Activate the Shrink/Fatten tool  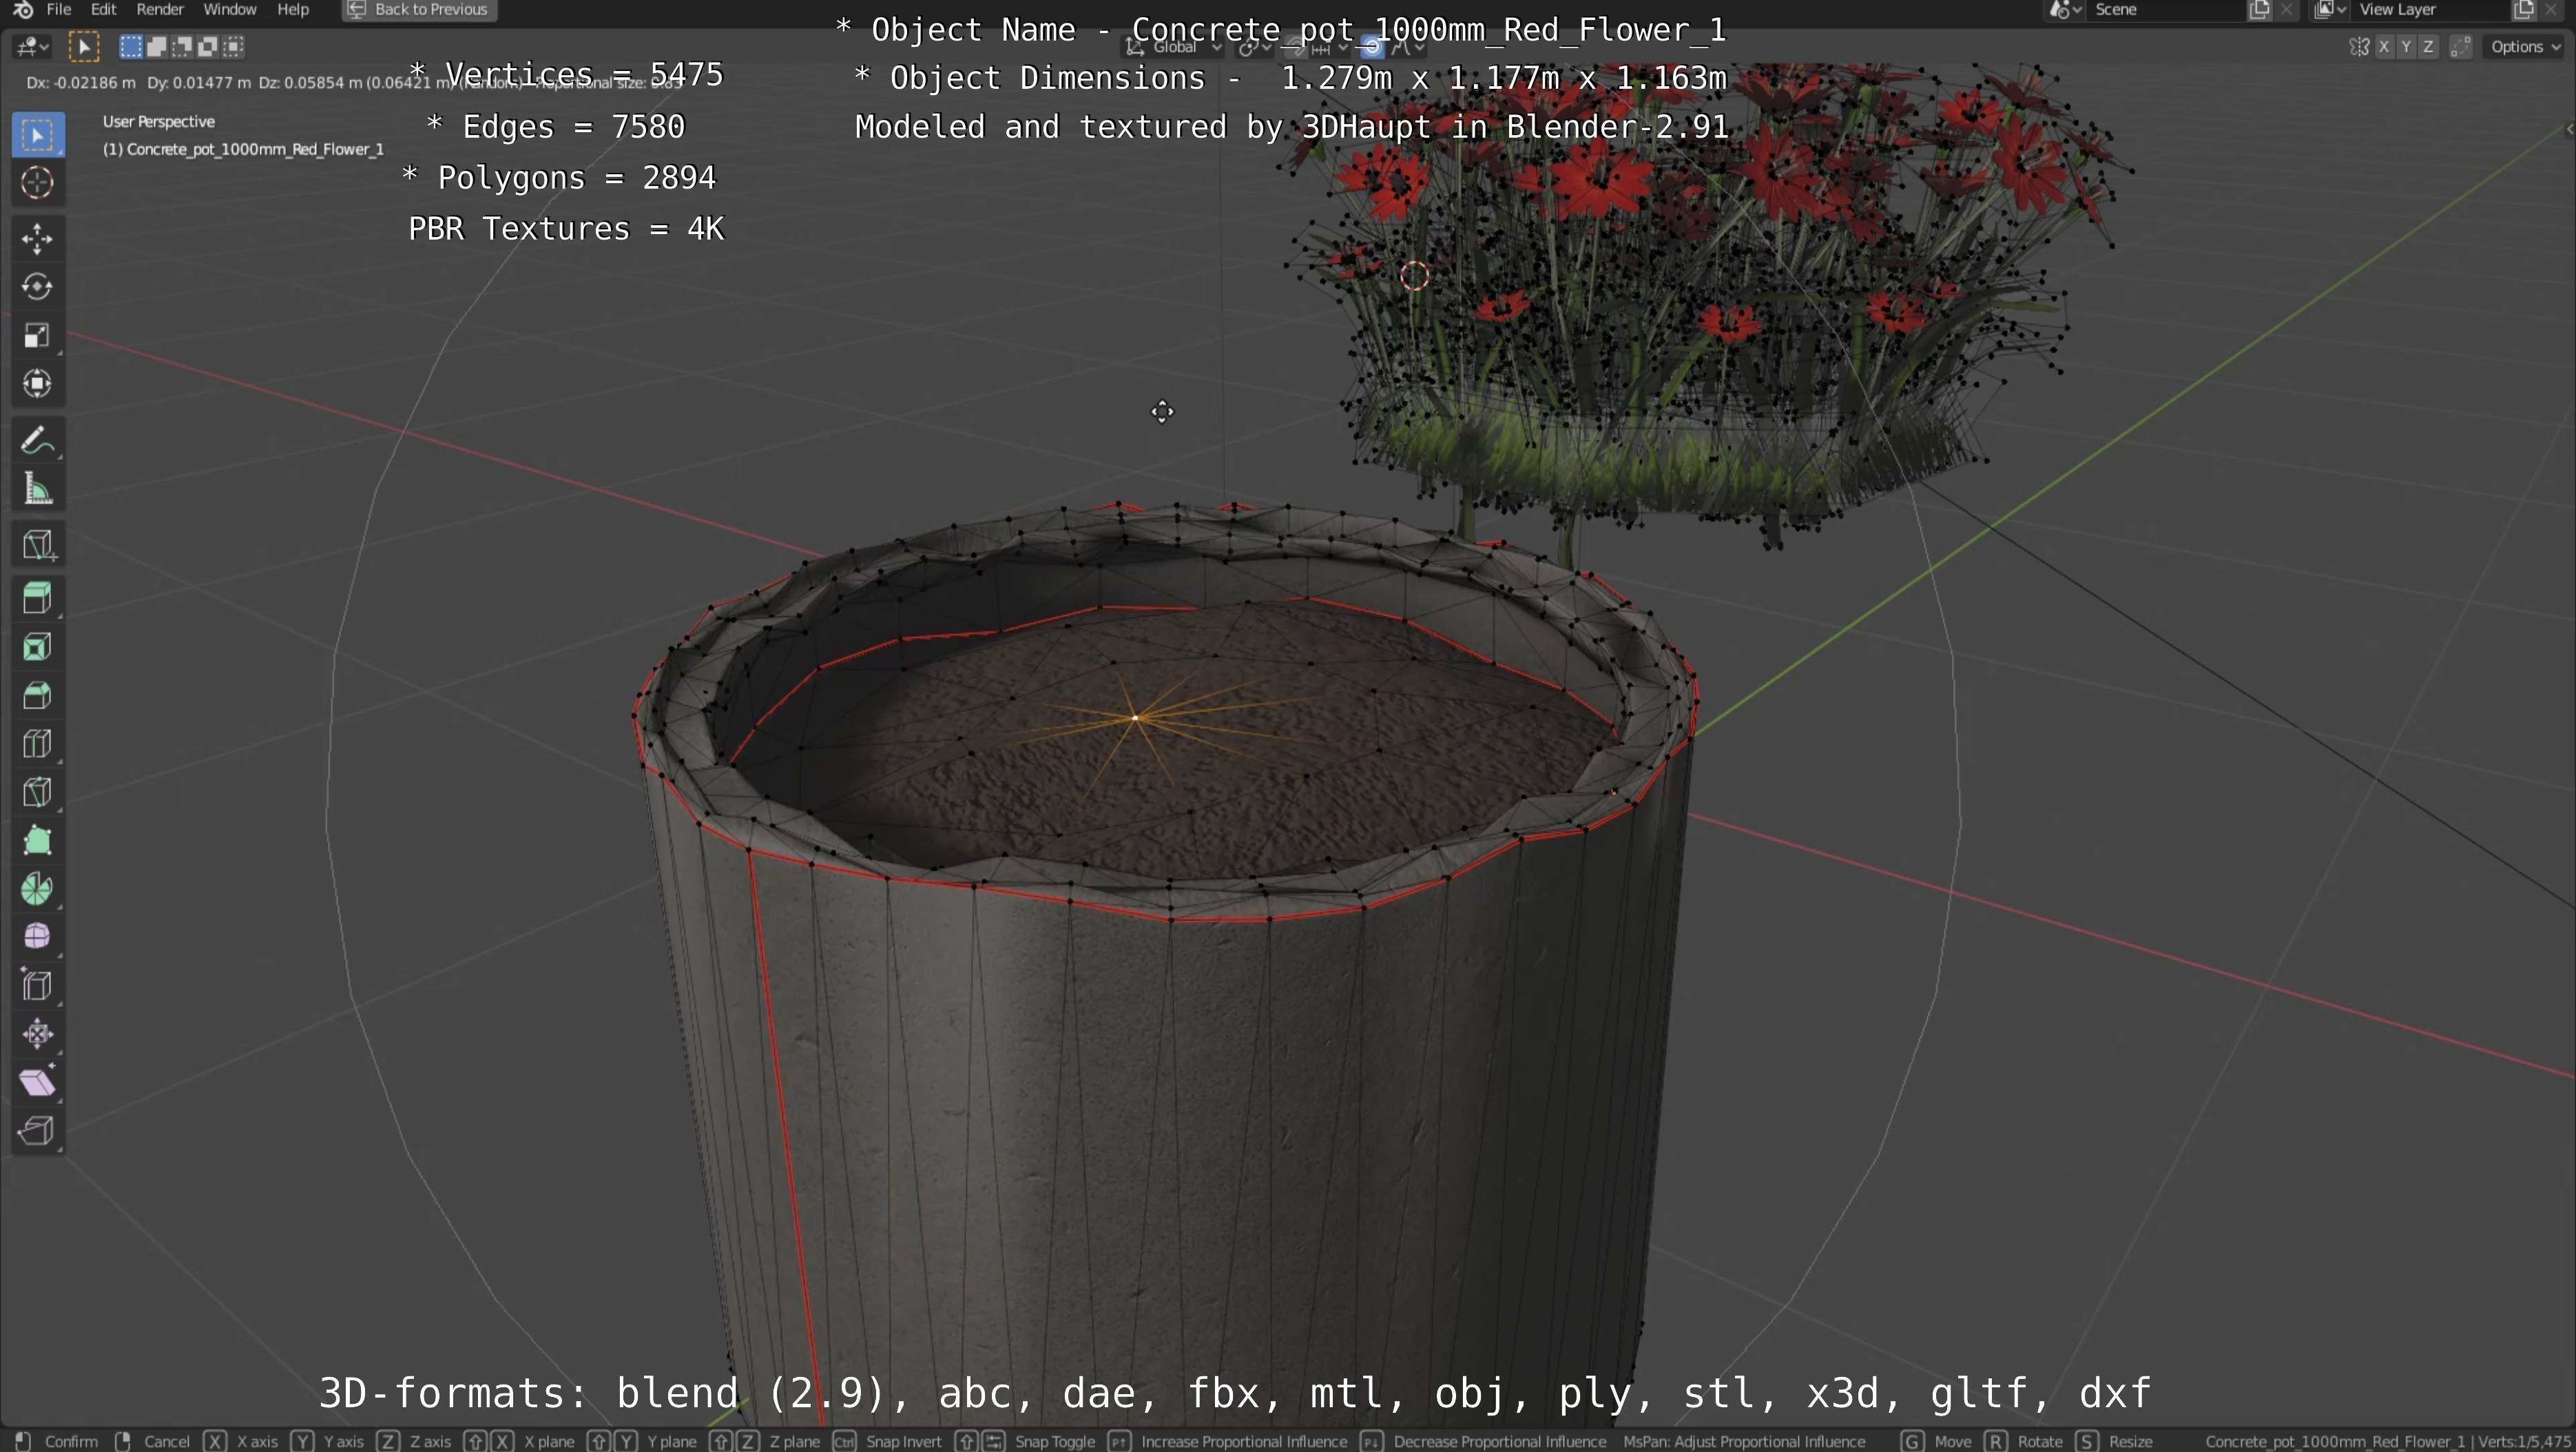[x=38, y=1033]
